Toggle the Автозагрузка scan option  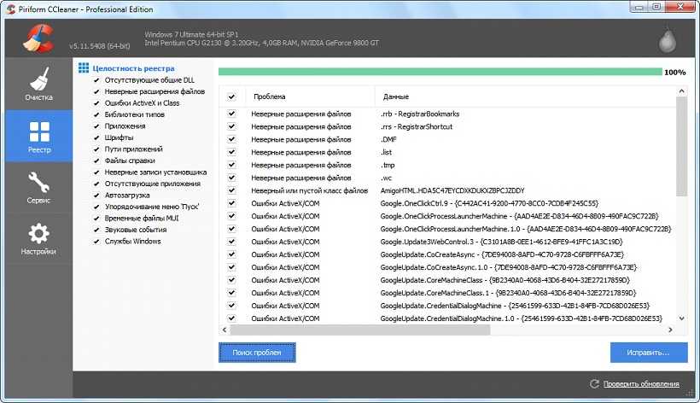pyautogui.click(x=96, y=196)
